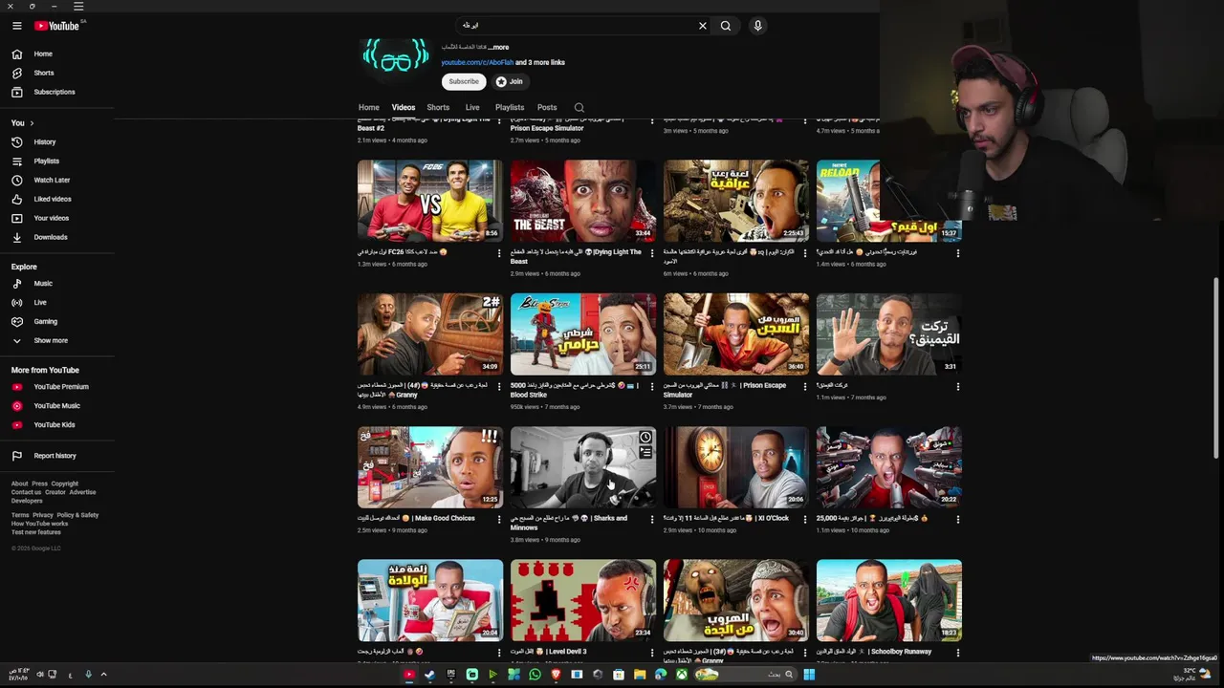Open the Privacy footer link

[43, 515]
